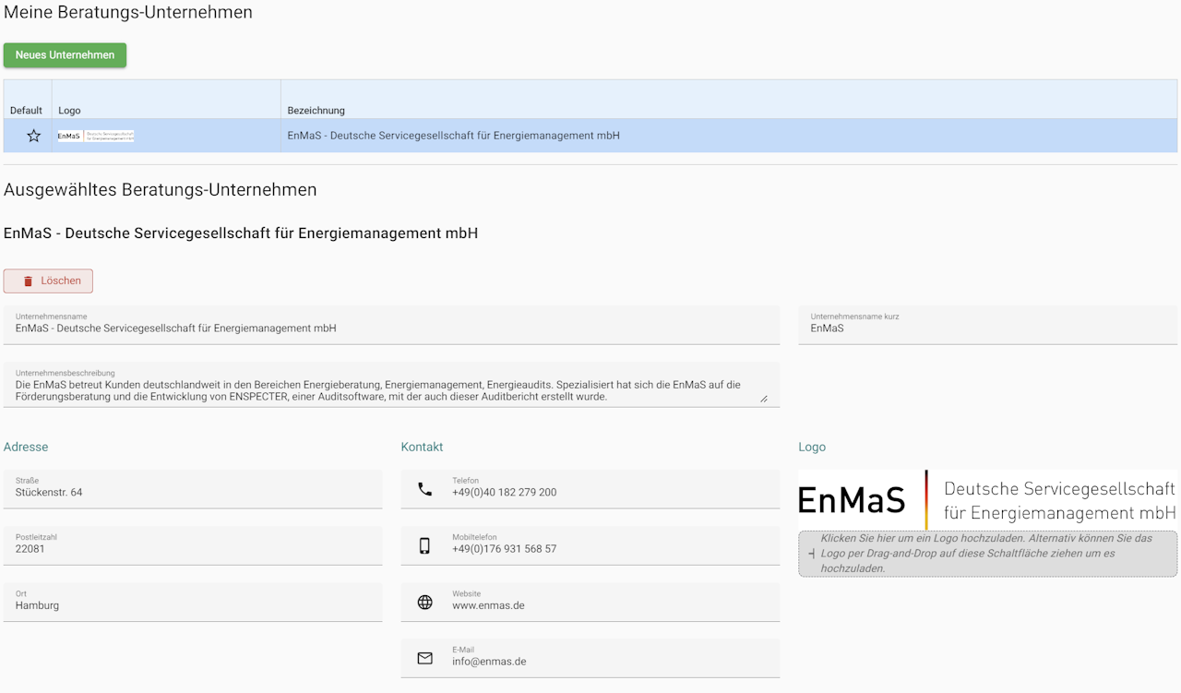
Task: Click the globe icon beside Website
Action: pyautogui.click(x=424, y=602)
